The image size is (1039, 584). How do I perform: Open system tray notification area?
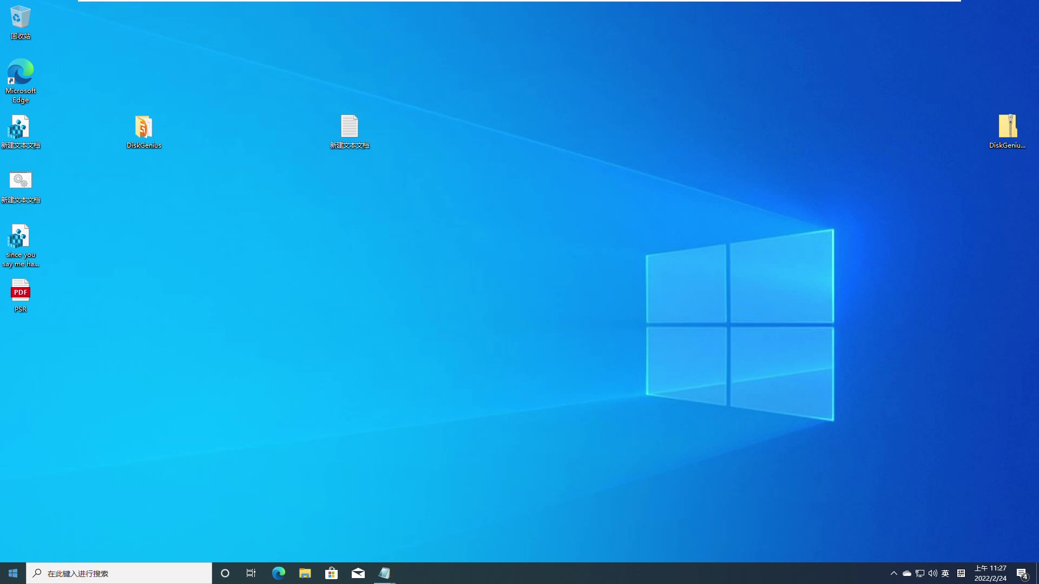pyautogui.click(x=894, y=573)
